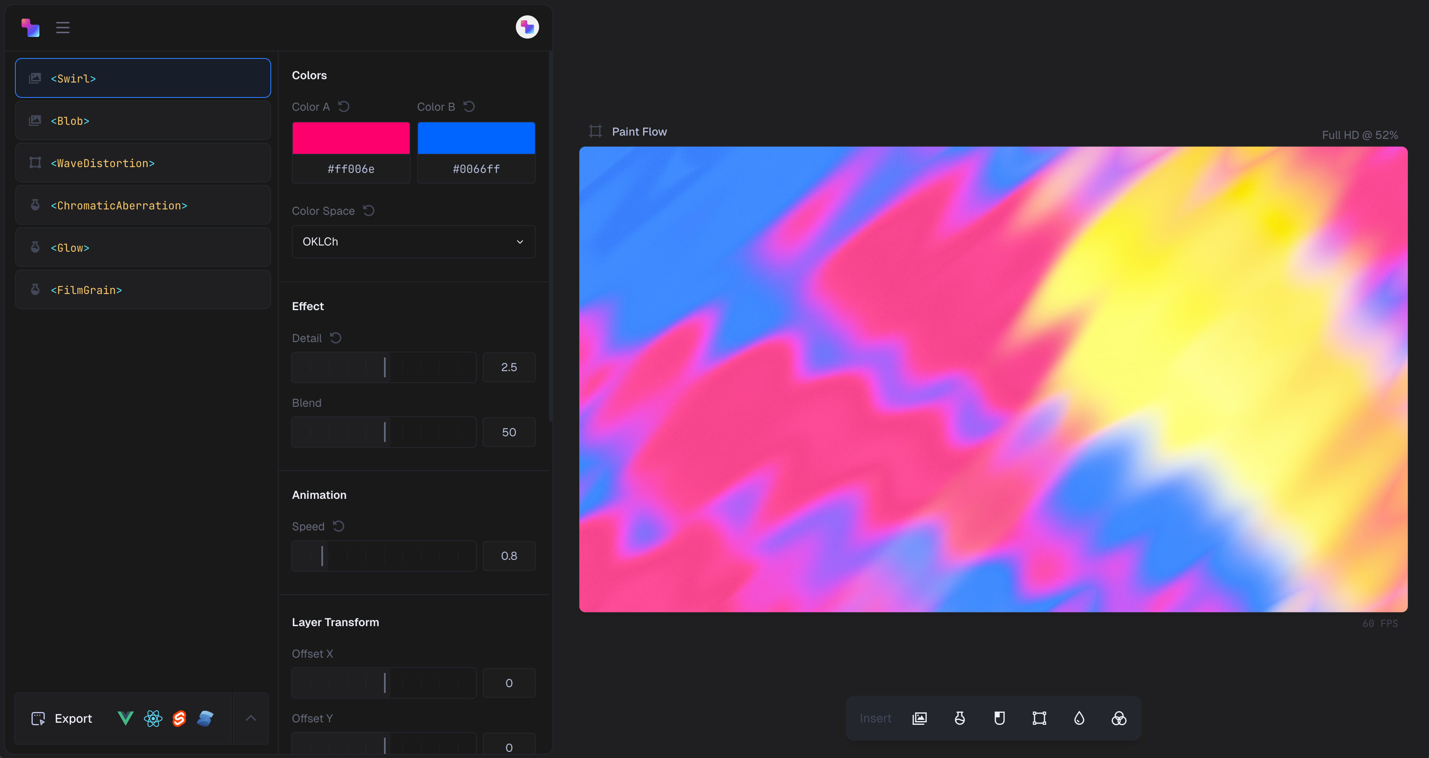Select the Blob layer
The image size is (1429, 758).
143,120
